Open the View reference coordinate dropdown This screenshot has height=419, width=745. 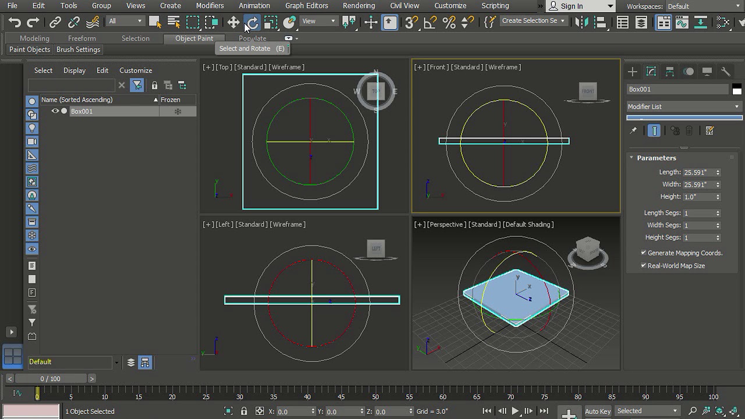tap(319, 21)
